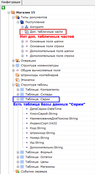Screen dimensions: 95x174
Task: Select the Доп. табличные части label
Action: coord(46,32)
